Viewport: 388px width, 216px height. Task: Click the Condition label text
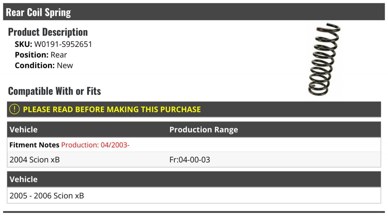point(35,65)
